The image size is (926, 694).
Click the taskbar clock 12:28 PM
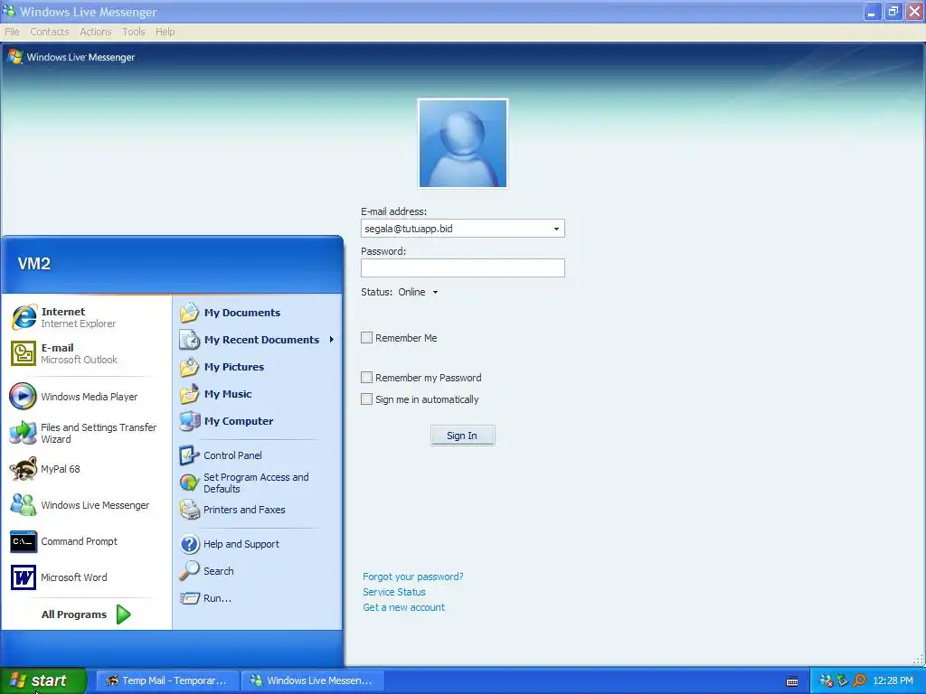[893, 680]
